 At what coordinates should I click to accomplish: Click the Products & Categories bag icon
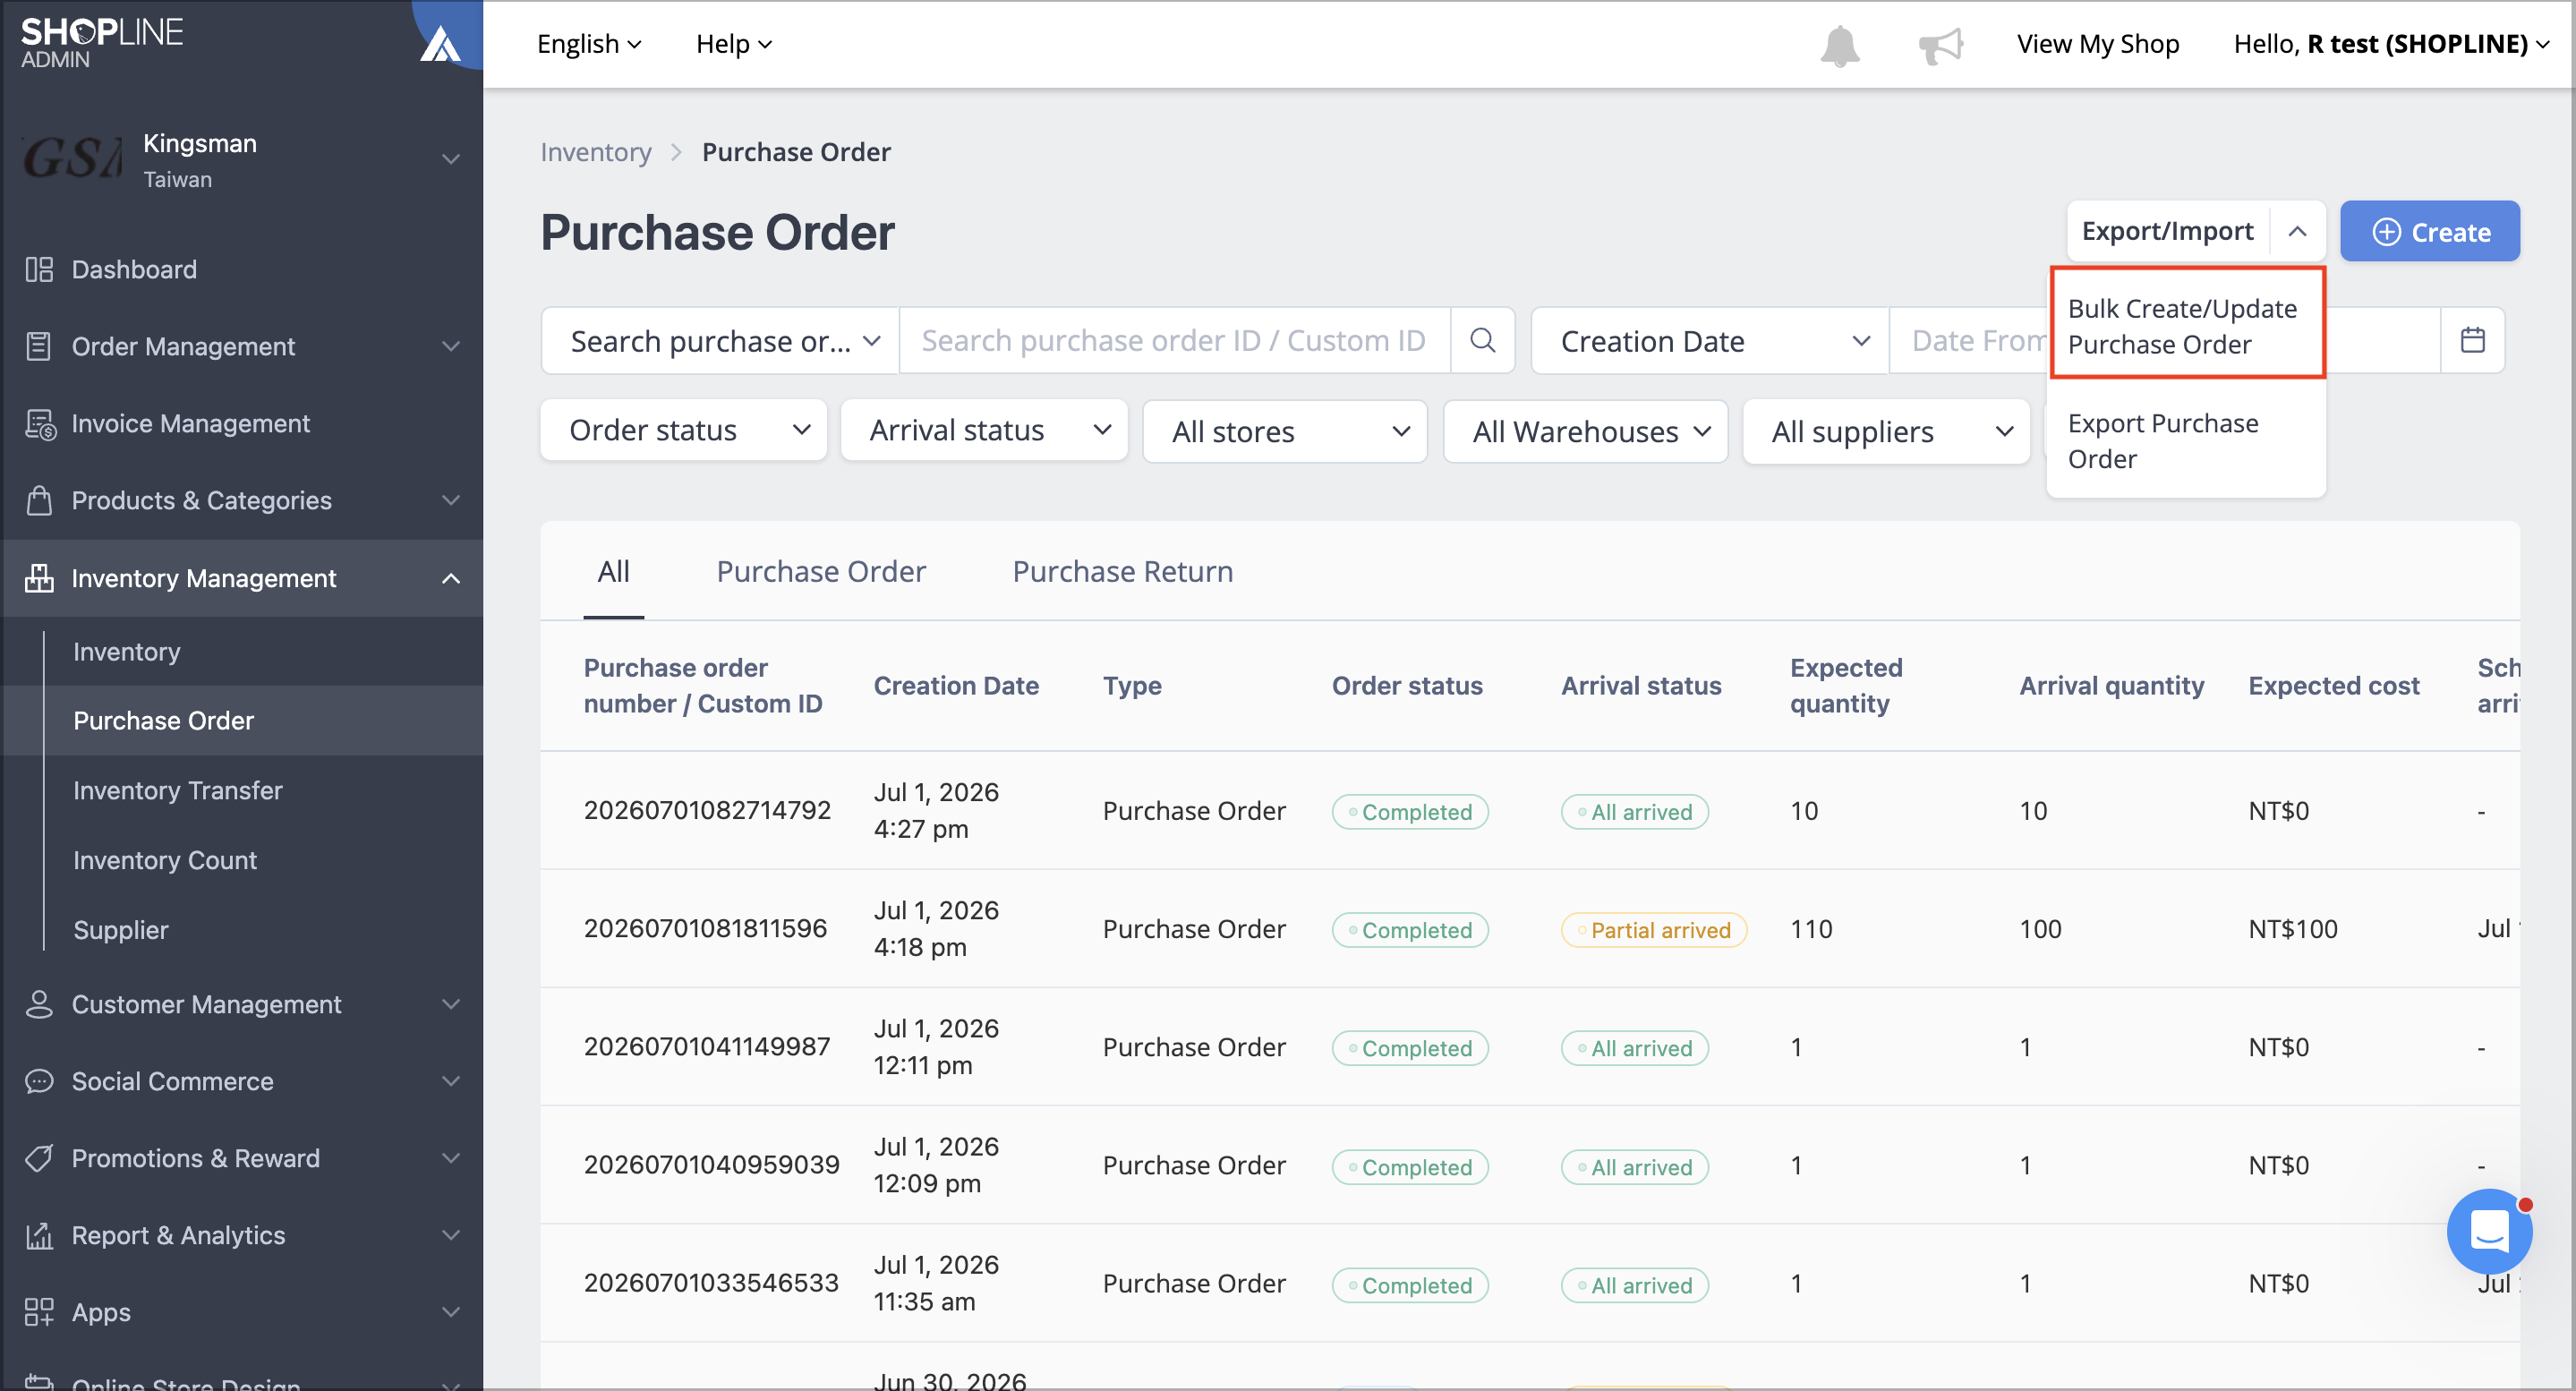click(39, 500)
